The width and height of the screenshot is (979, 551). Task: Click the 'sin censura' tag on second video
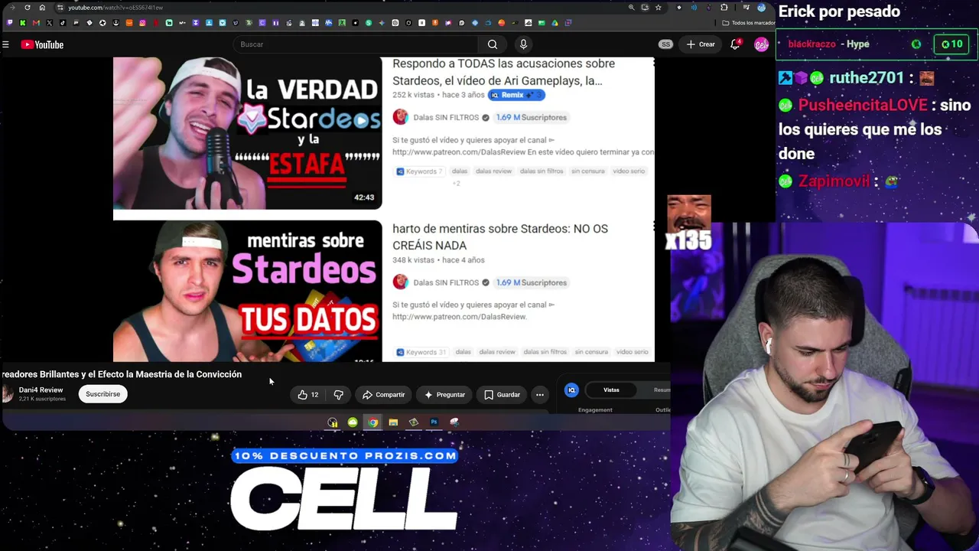click(x=591, y=352)
